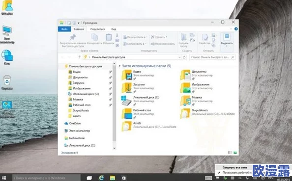Open the Копировать в dropdown
This screenshot has height=181, width=292.
click(135, 44)
